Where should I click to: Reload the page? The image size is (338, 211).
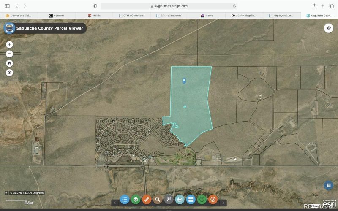click(x=234, y=6)
